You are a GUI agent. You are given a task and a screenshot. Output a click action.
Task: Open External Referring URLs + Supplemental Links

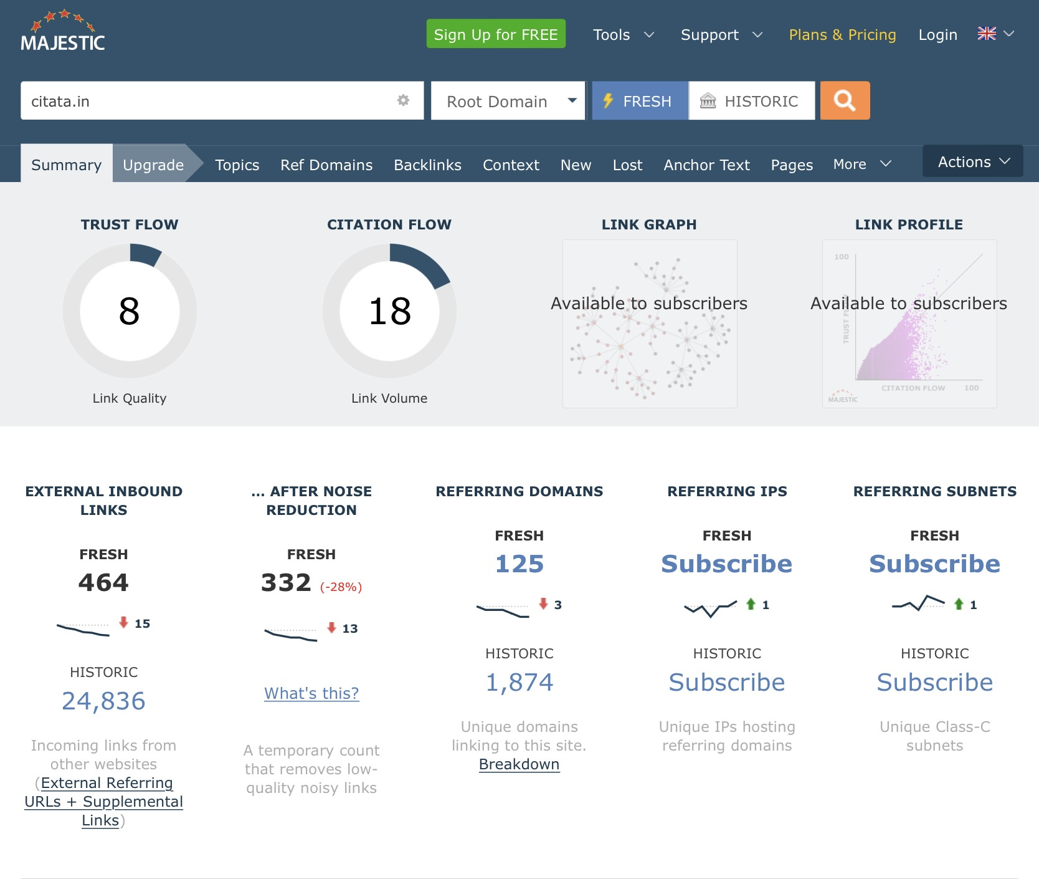[103, 801]
